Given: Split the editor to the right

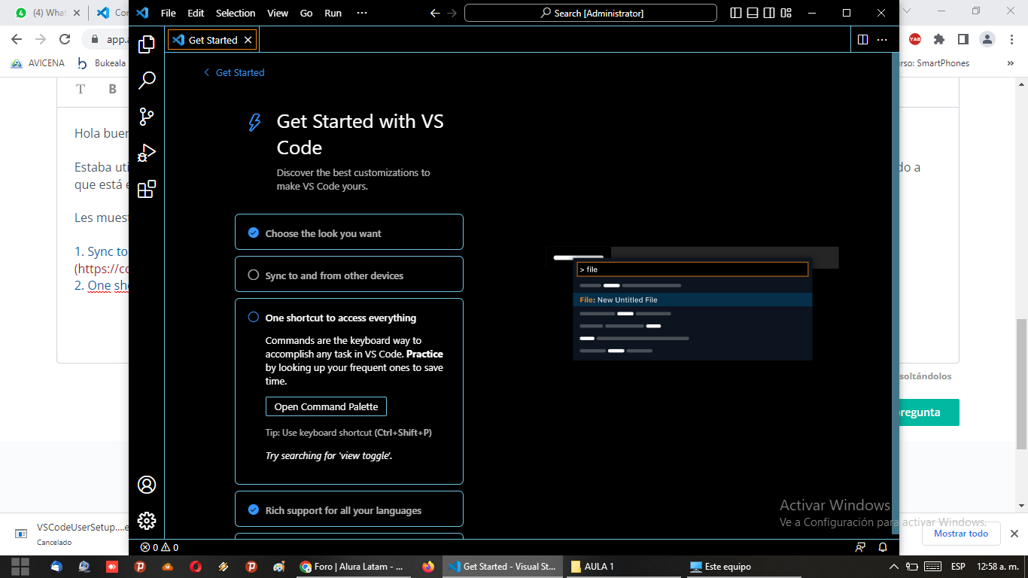Looking at the screenshot, I should click(863, 40).
